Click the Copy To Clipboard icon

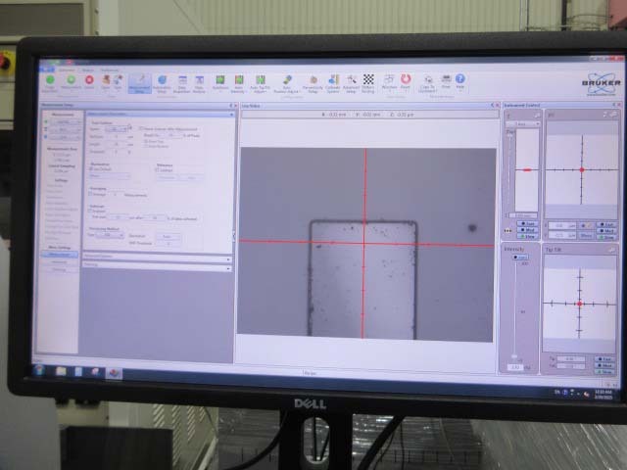pos(427,84)
